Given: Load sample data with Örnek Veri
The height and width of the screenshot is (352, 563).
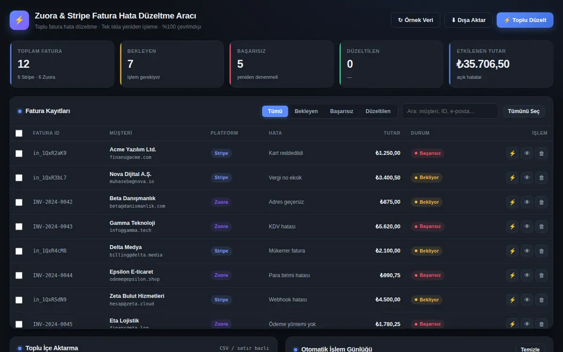Looking at the screenshot, I should coord(416,20).
